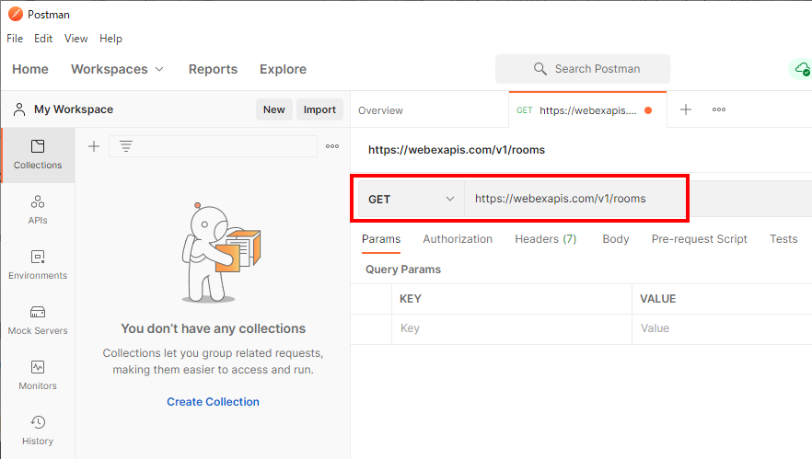Click the Query Params heading

[x=403, y=270]
